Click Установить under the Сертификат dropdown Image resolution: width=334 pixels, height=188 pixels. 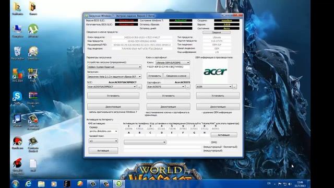tap(168, 96)
